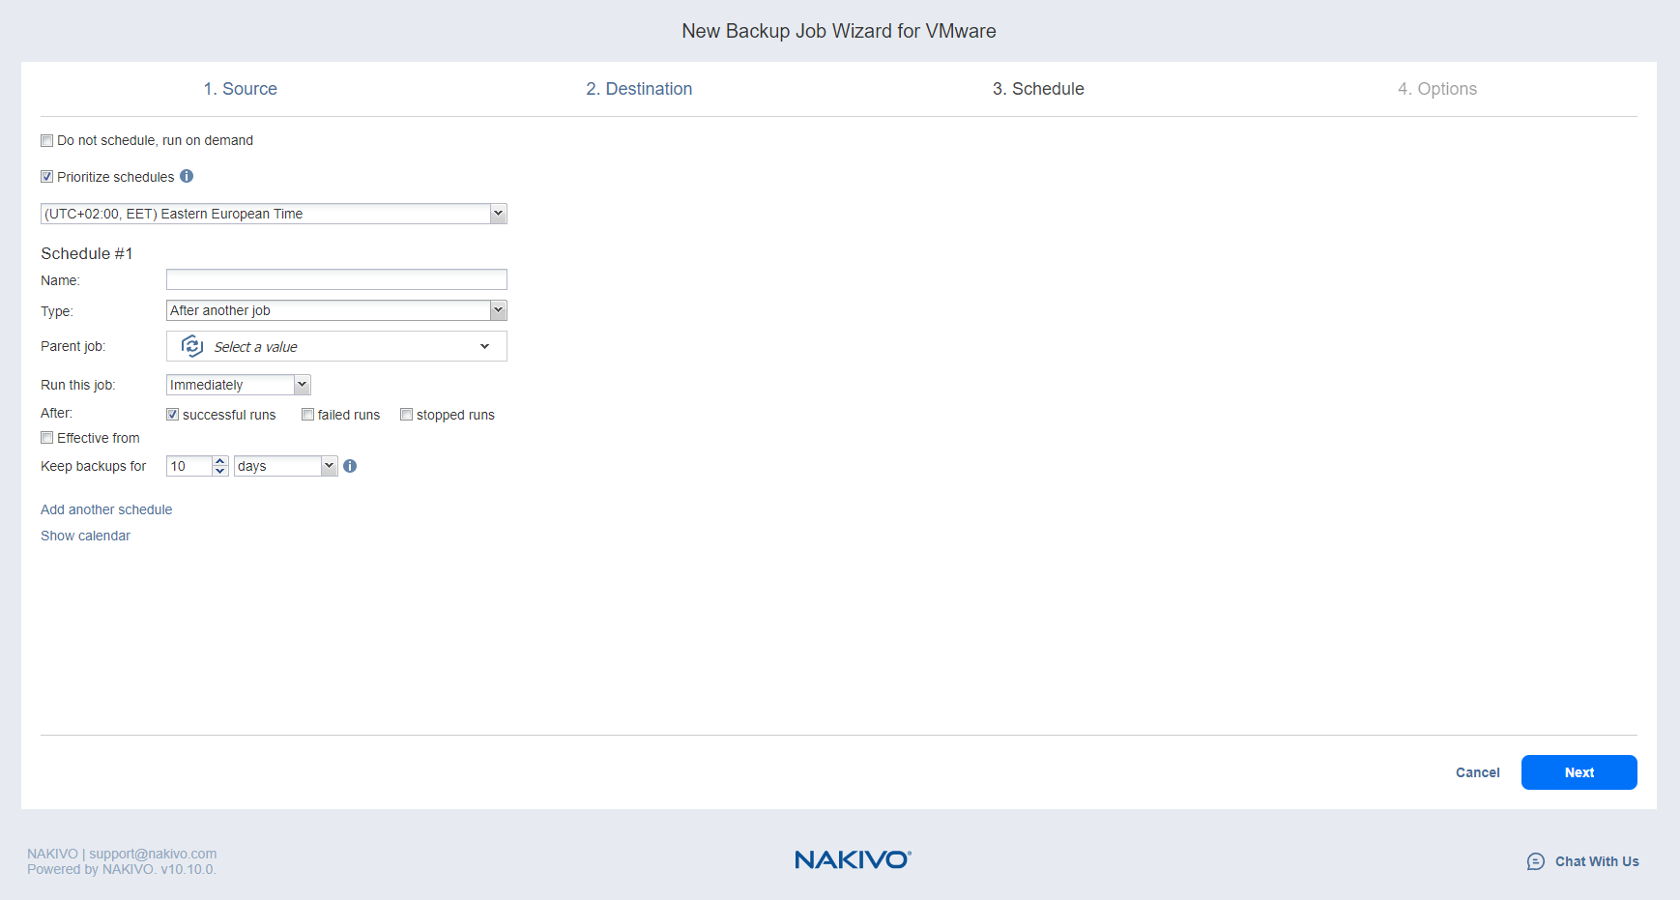The width and height of the screenshot is (1680, 900).
Task: Enable Do not schedule, run on demand
Action: coord(47,141)
